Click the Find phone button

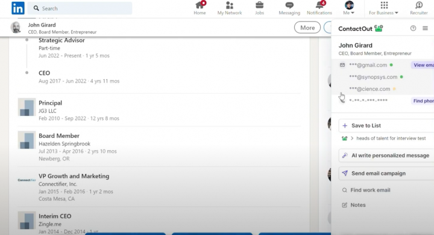(423, 101)
